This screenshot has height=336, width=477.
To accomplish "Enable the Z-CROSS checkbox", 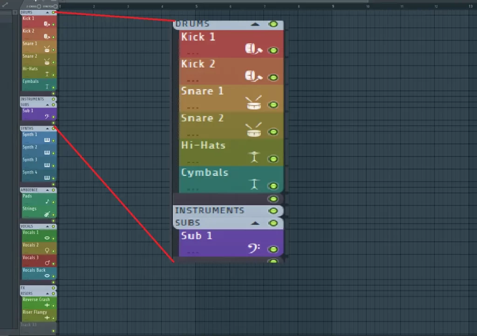I will point(39,7).
